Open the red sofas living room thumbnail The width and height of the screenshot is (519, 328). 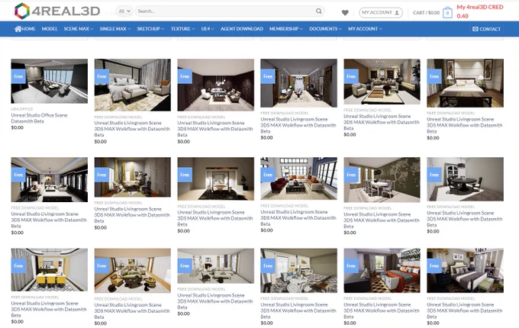pyautogui.click(x=298, y=178)
